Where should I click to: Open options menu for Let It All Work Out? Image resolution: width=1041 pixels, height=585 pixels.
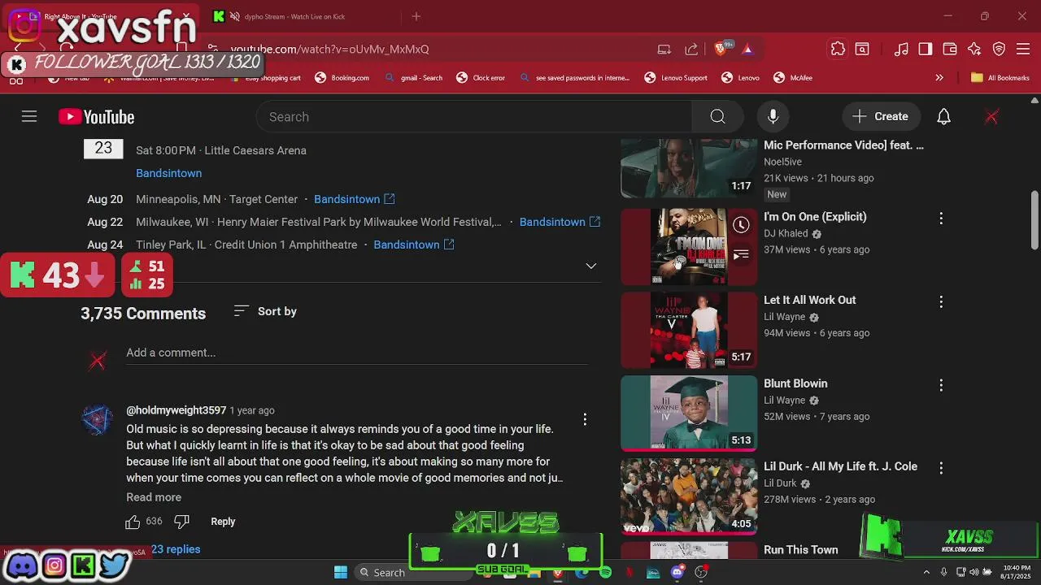point(941,301)
